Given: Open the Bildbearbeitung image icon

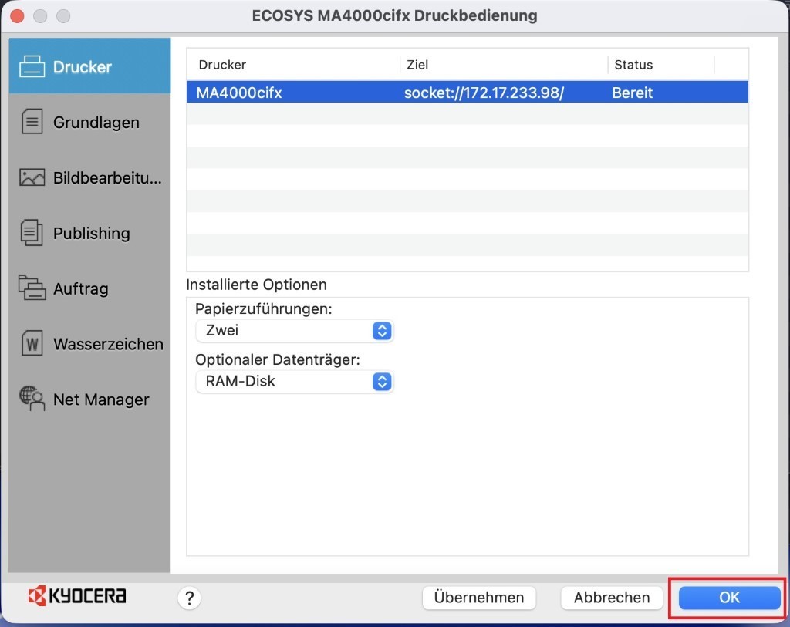Looking at the screenshot, I should [32, 177].
